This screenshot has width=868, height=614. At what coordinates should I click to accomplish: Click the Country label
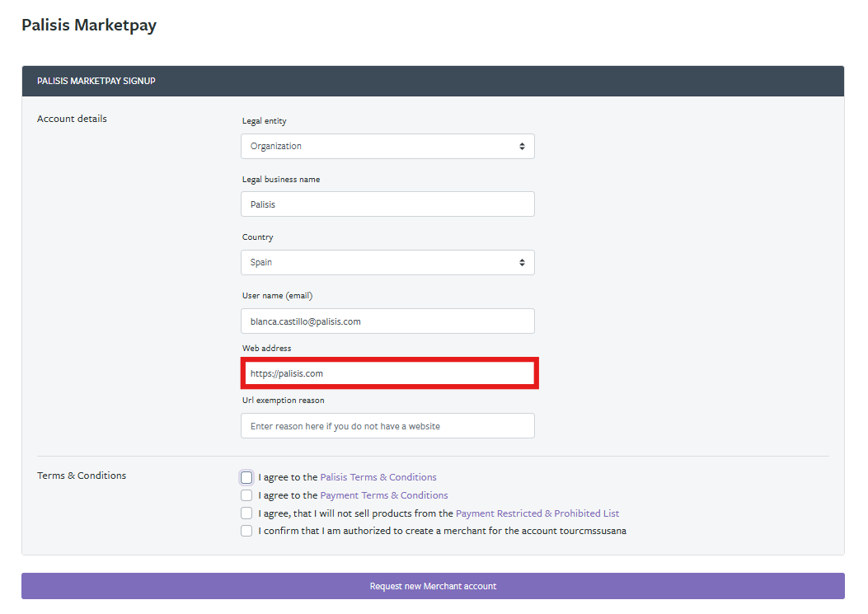[257, 237]
